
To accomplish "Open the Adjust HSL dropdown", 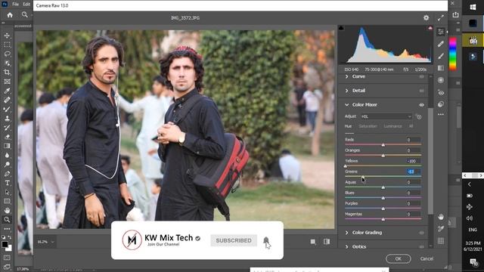I will point(386,116).
